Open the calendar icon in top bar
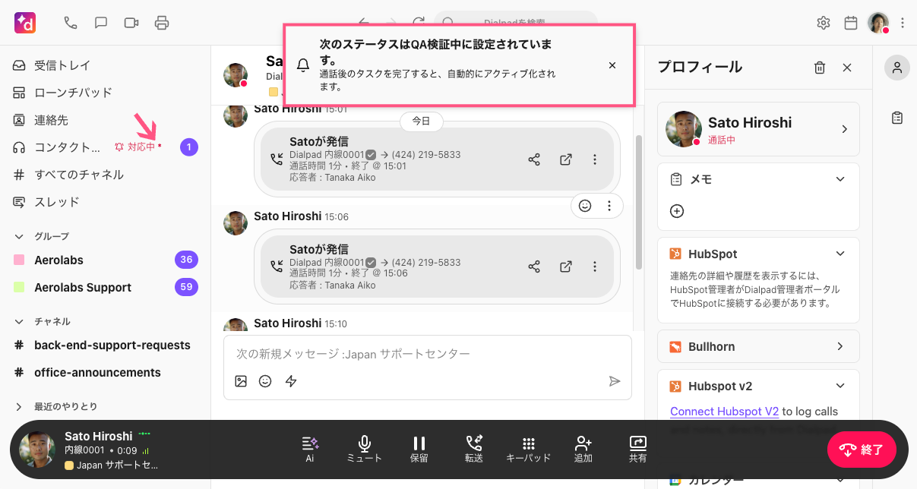This screenshot has height=489, width=917. click(x=851, y=23)
